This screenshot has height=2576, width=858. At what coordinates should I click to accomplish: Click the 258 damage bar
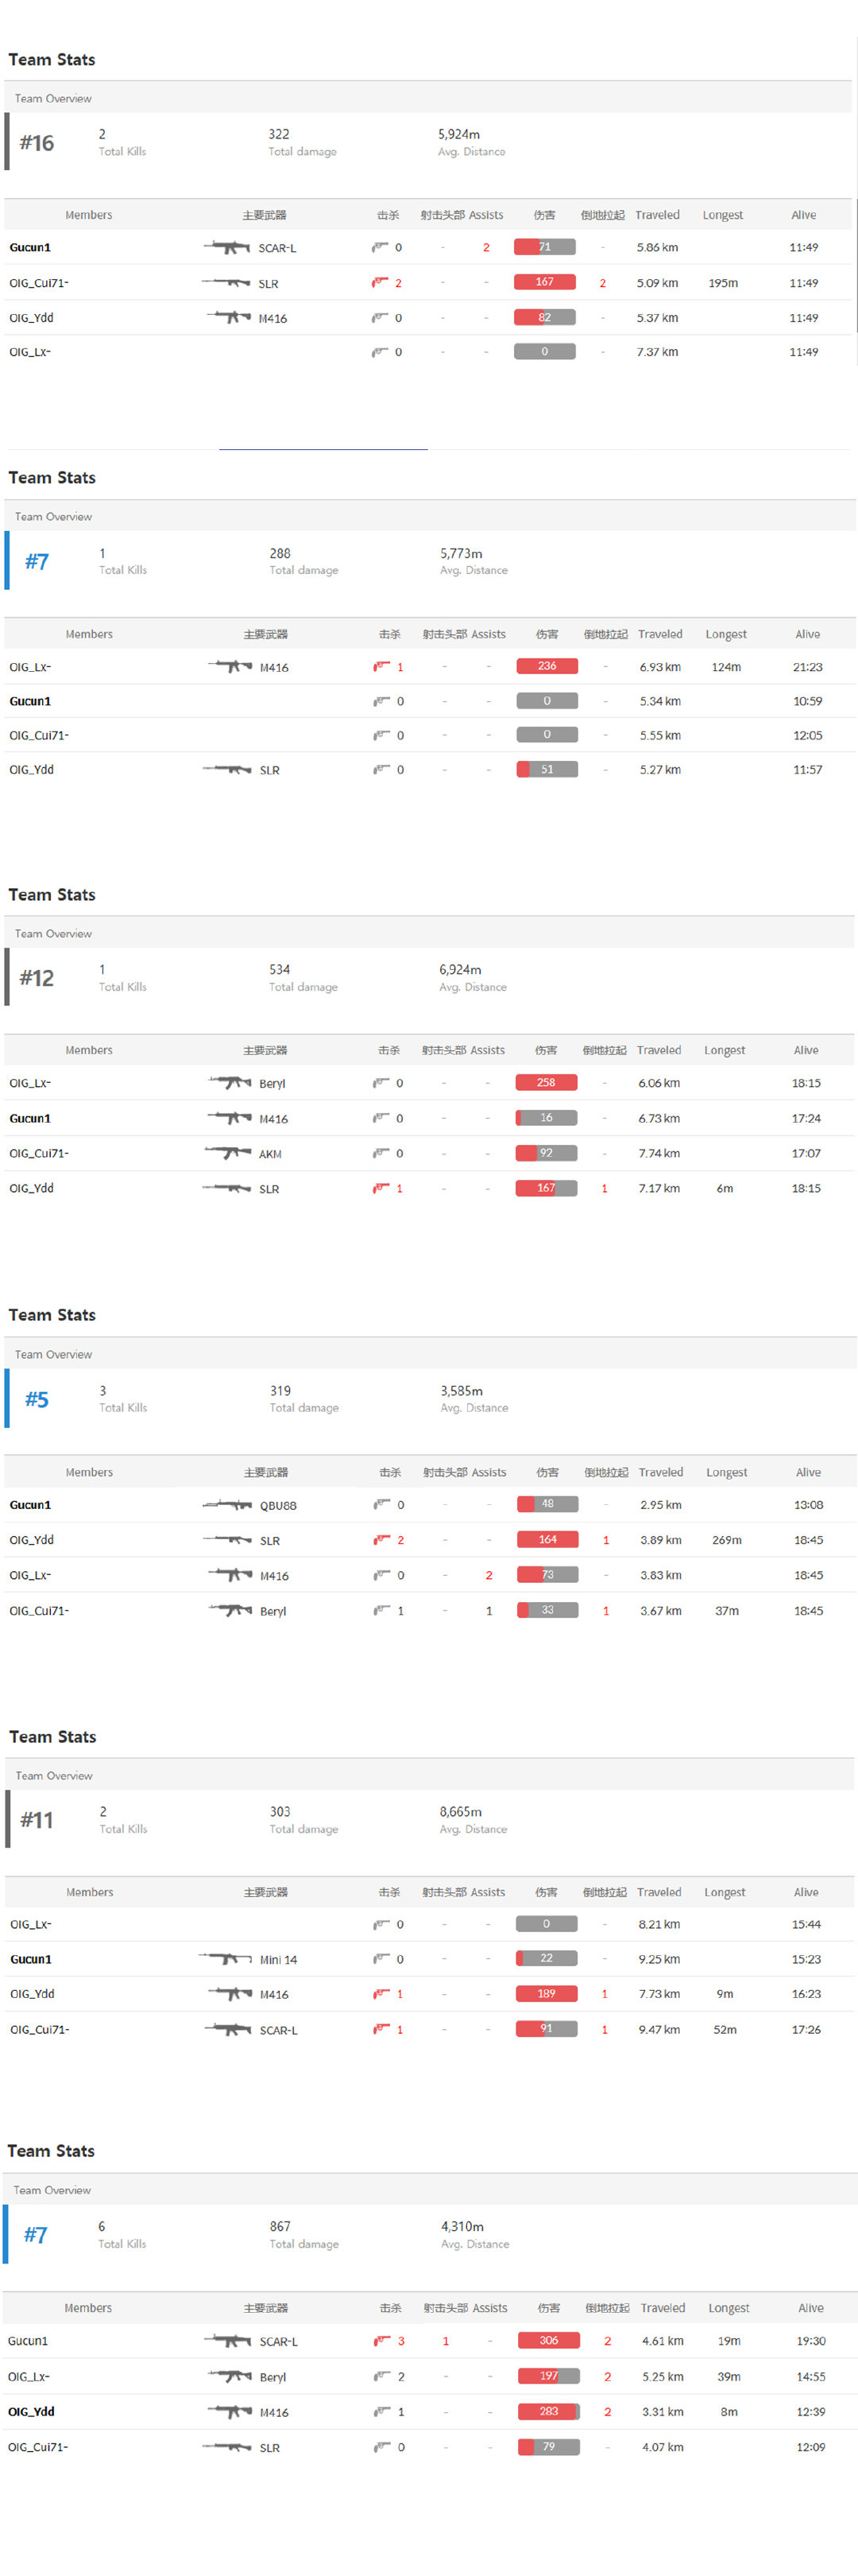coord(545,1082)
